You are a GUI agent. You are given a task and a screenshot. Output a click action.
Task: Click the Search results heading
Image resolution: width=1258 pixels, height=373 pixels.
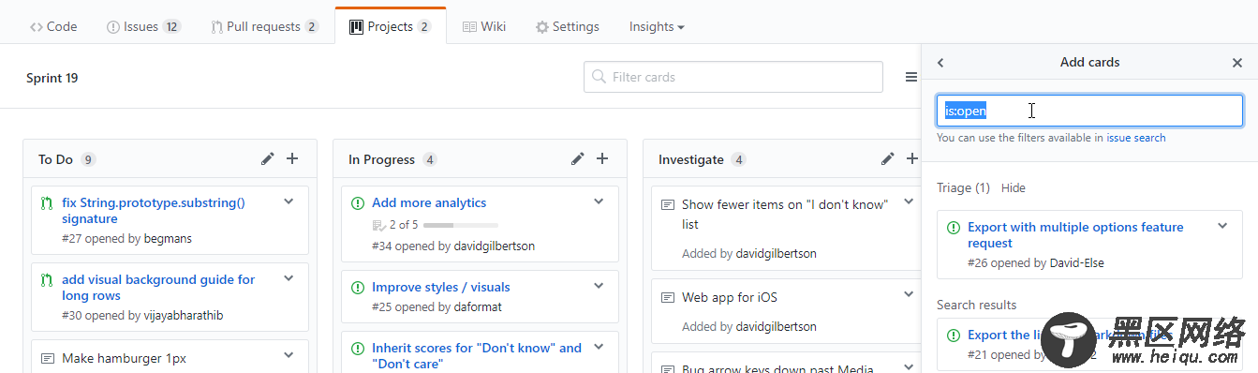pos(976,305)
